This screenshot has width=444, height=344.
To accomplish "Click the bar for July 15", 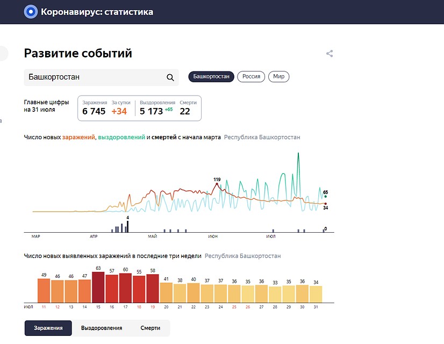I will [98, 288].
